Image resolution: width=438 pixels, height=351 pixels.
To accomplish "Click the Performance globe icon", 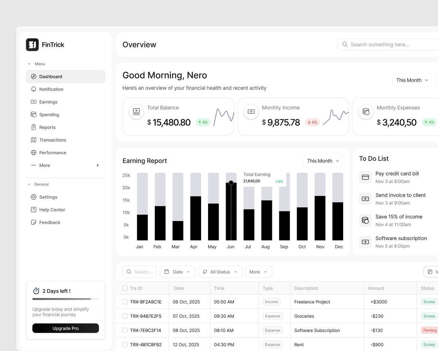I will (34, 153).
